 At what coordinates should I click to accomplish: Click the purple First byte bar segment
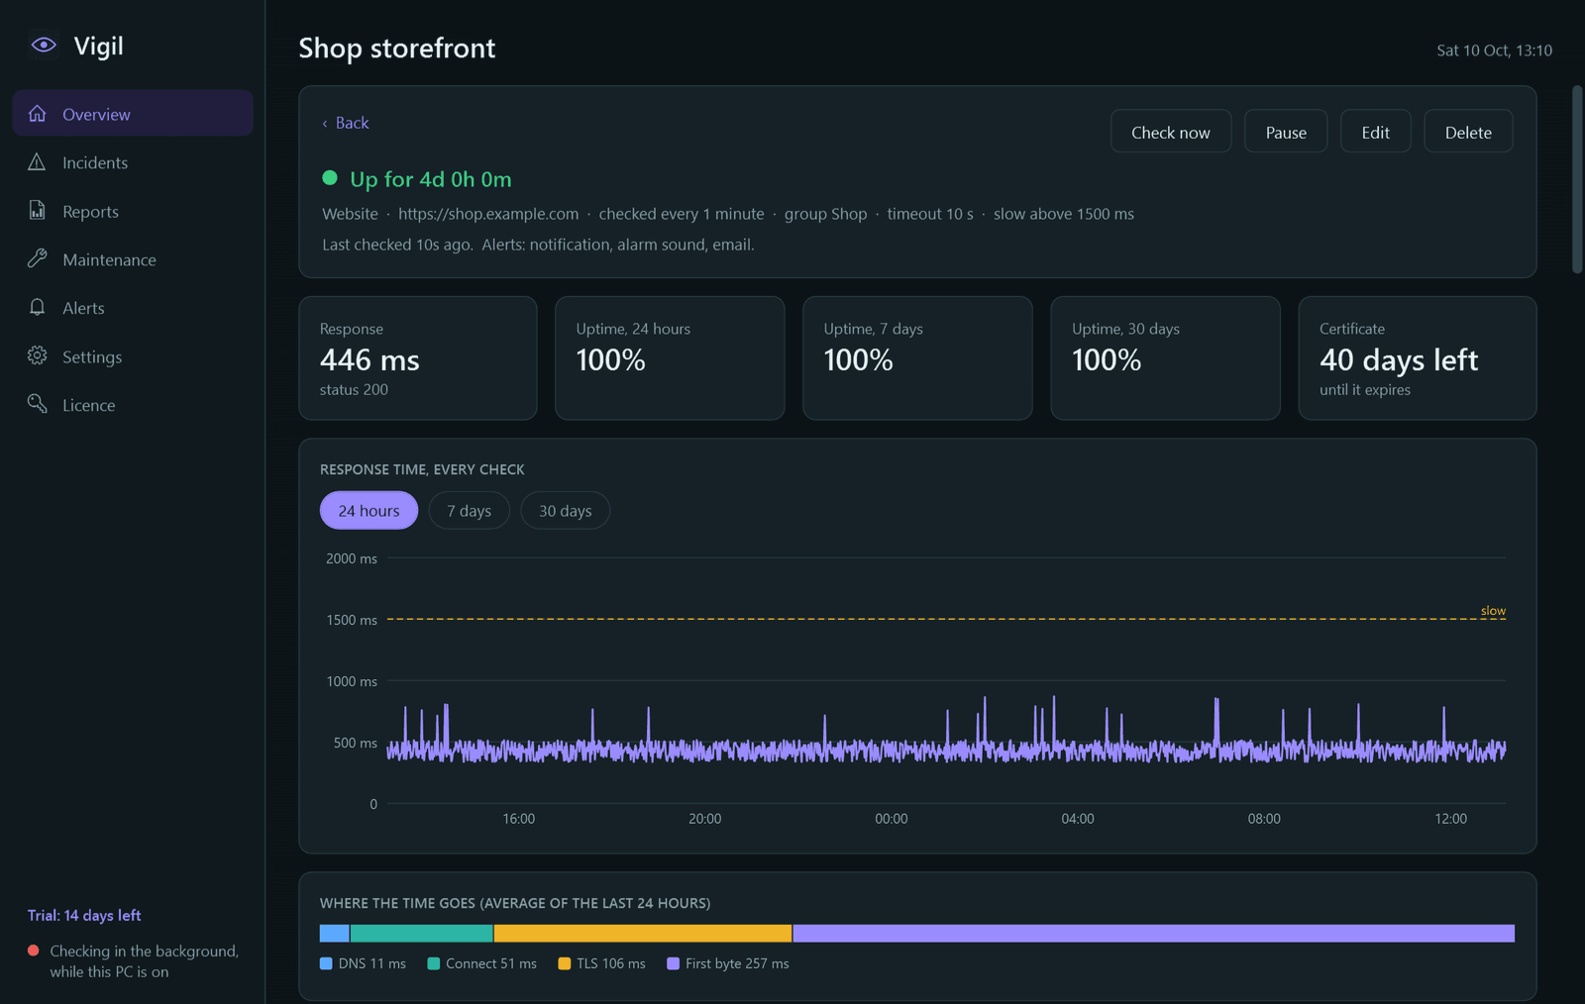[1154, 933]
